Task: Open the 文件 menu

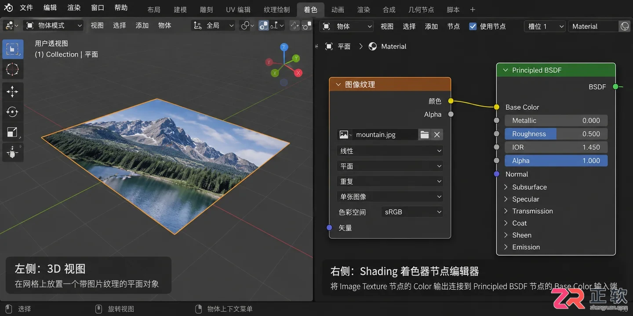Action: [x=26, y=8]
